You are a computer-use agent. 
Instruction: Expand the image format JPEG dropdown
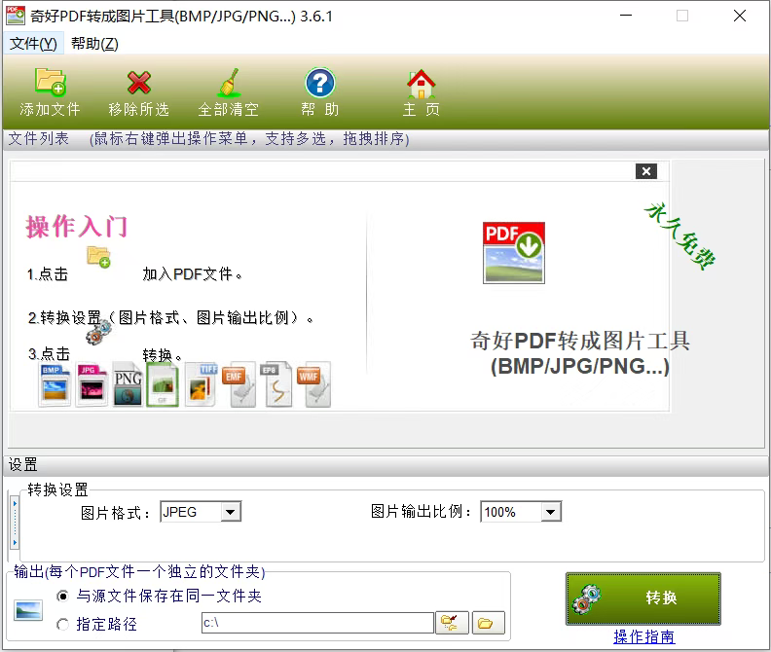tap(230, 512)
